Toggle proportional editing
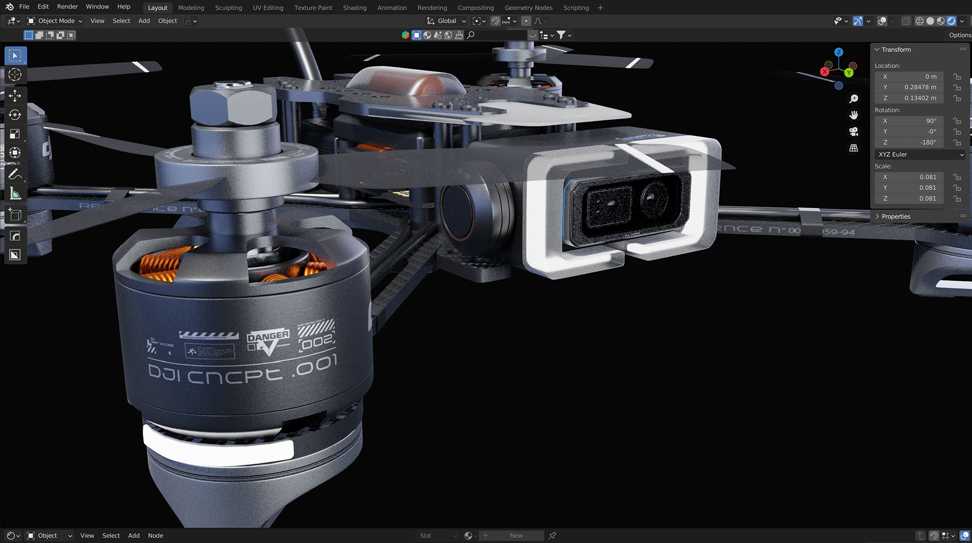Viewport: 972px width, 543px height. tap(526, 21)
